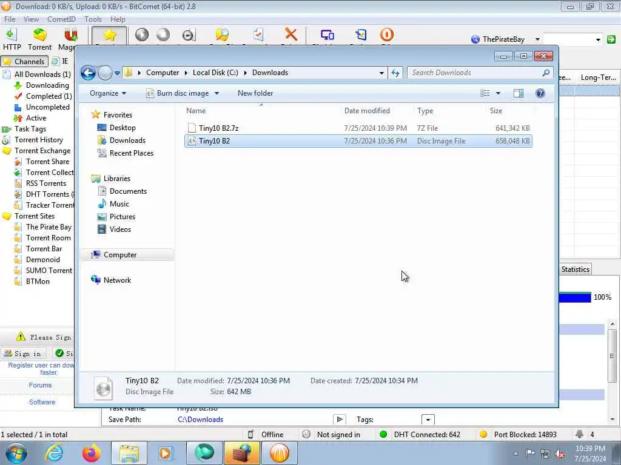Select the yellow star Favorites toolbar button
Image resolution: width=621 pixels, height=465 pixels.
[x=109, y=36]
